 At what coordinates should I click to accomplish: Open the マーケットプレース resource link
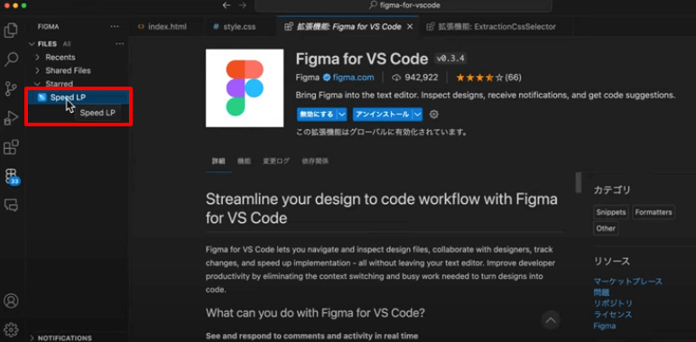click(627, 282)
